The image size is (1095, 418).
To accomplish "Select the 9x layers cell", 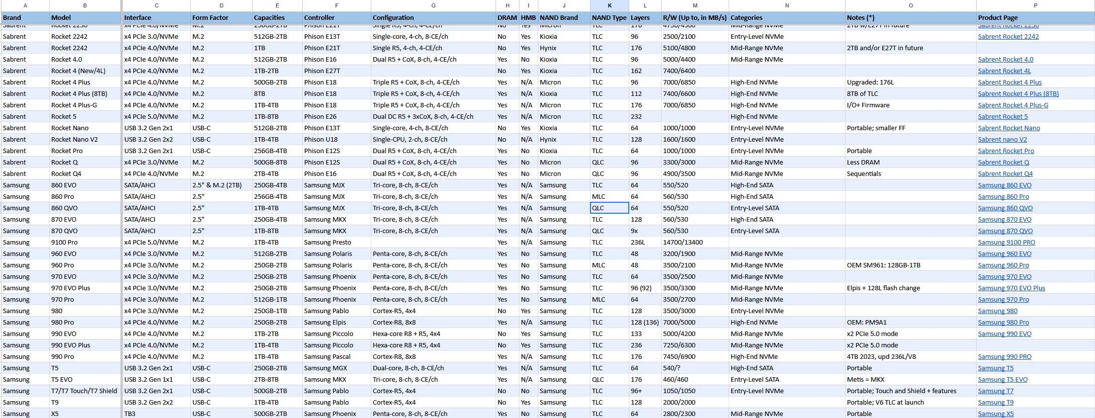I will pos(645,231).
